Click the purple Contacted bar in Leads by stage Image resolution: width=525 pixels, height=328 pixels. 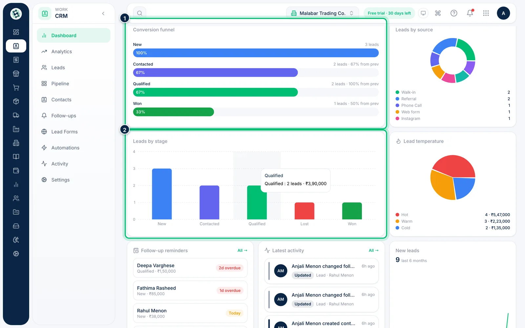tap(209, 202)
